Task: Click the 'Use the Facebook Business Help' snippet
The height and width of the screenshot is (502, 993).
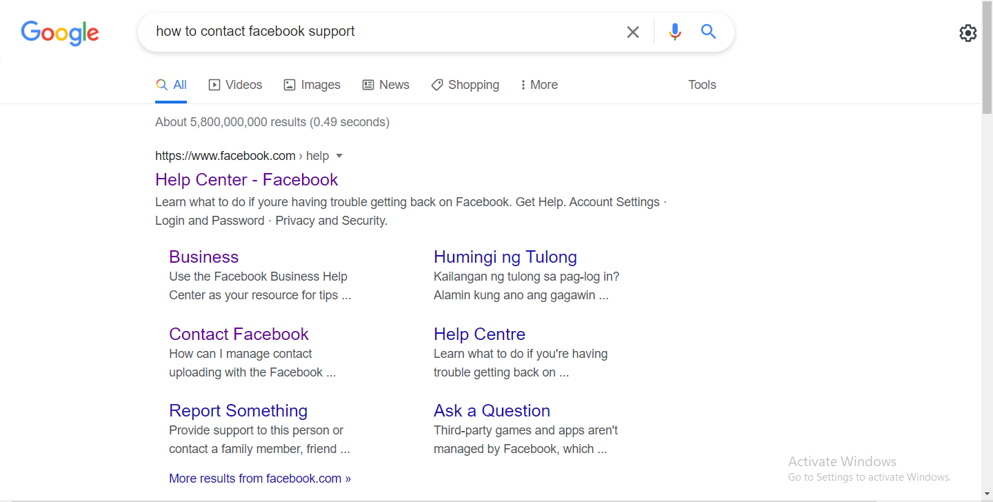Action: (x=258, y=277)
